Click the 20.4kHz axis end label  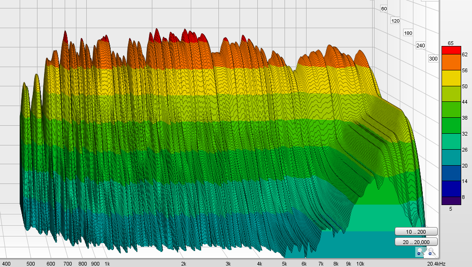(x=436, y=264)
